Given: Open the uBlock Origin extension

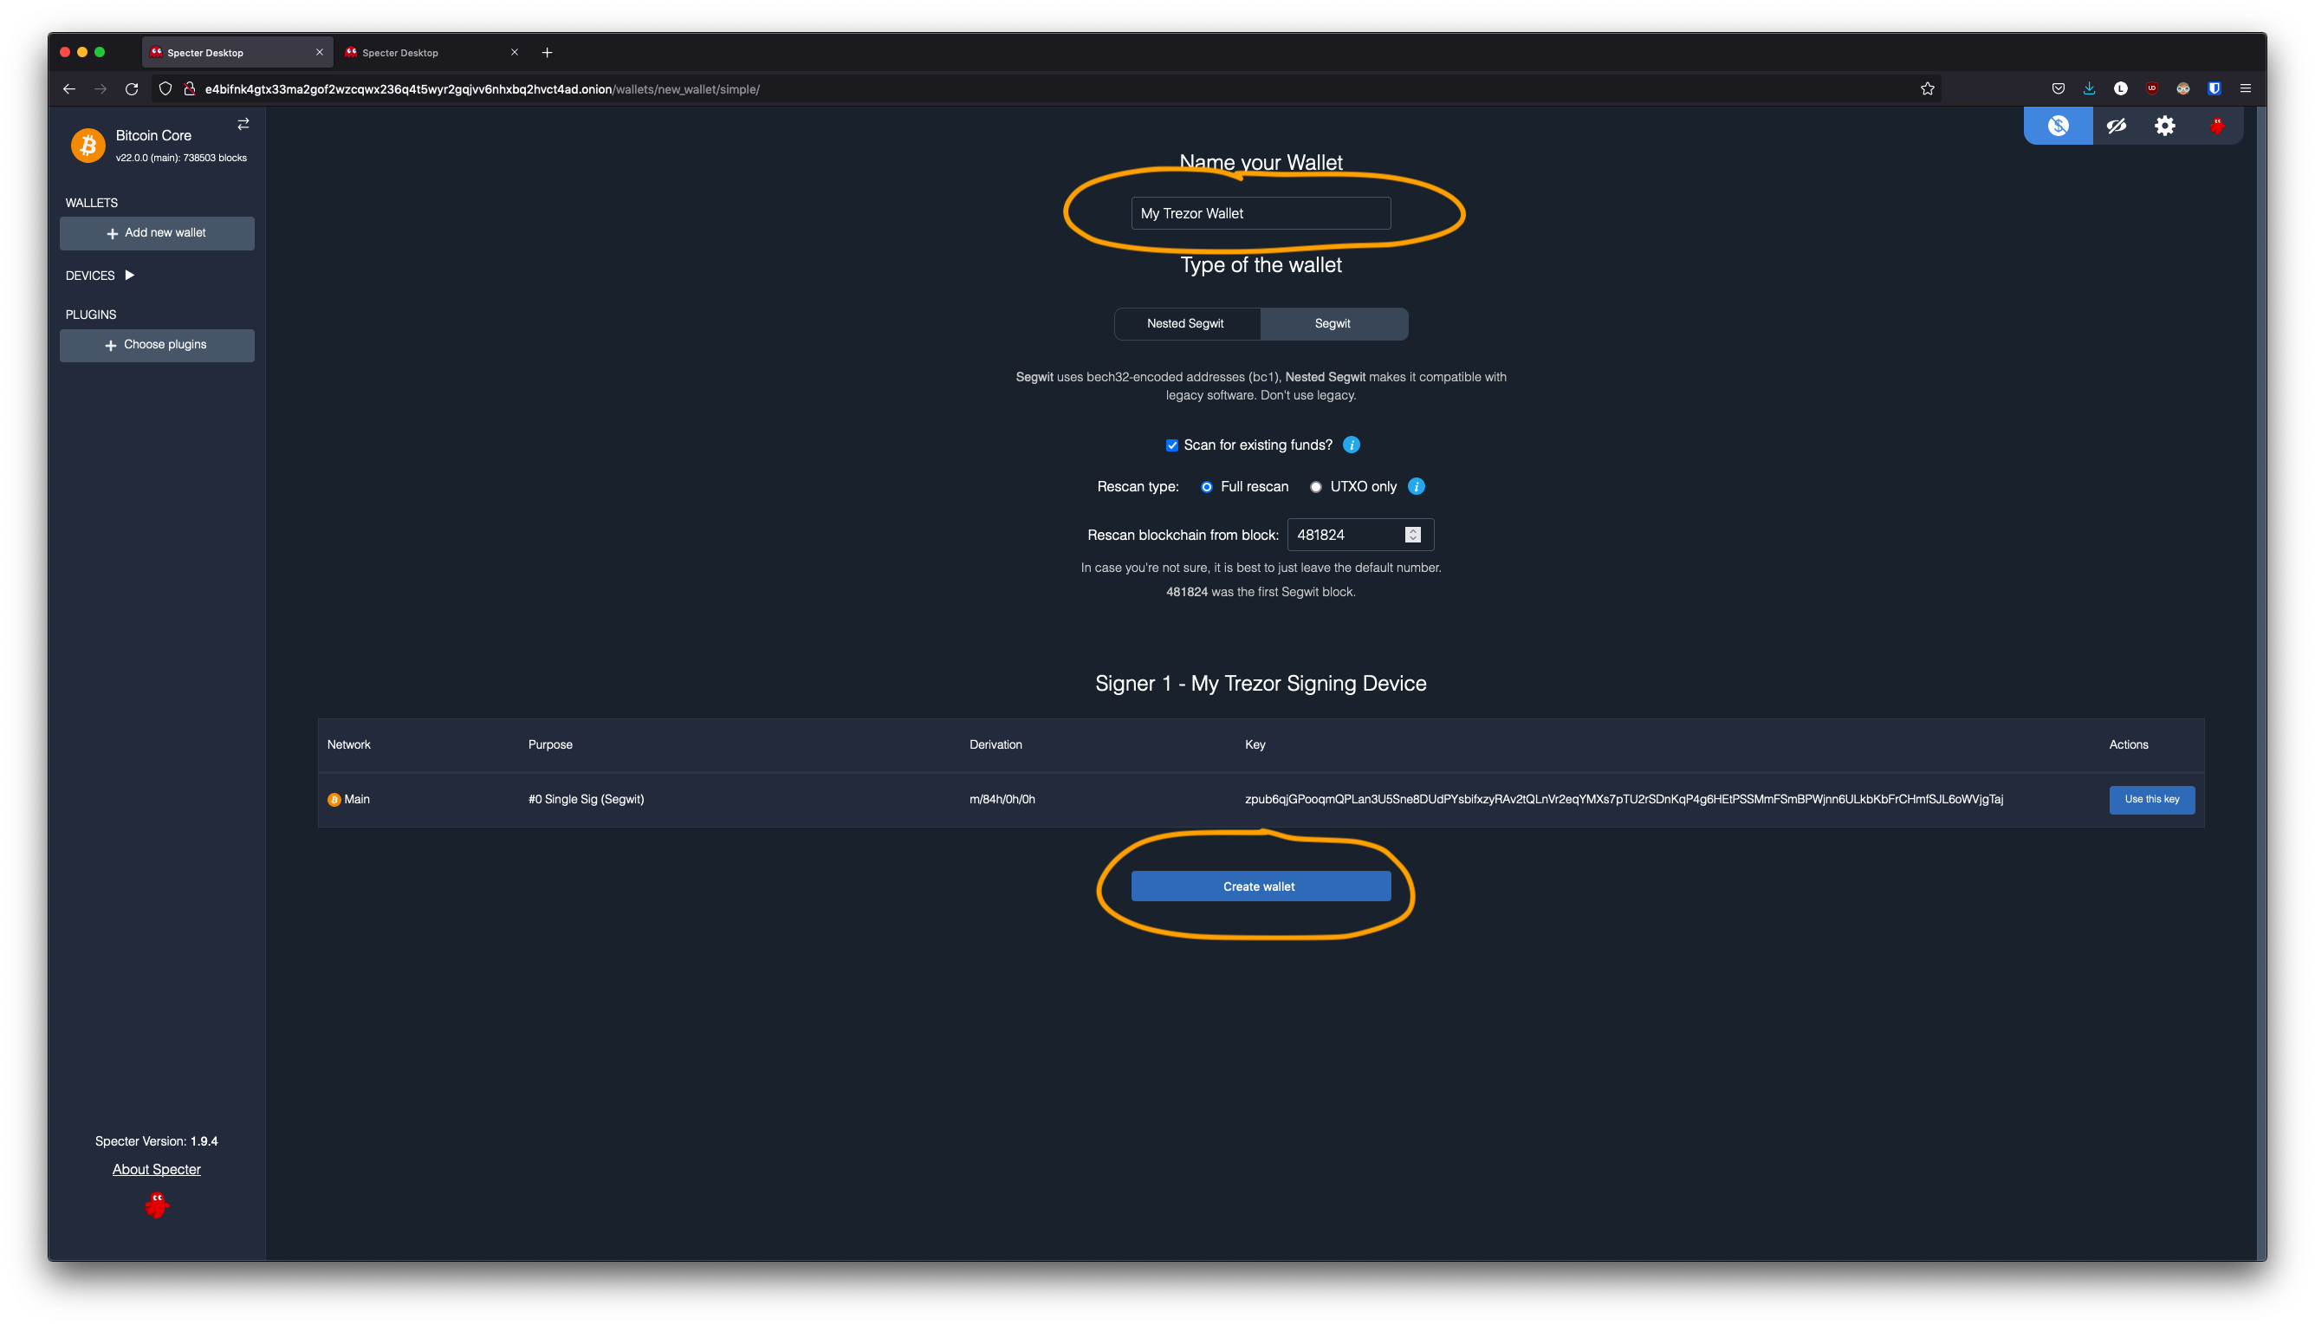Looking at the screenshot, I should (x=2151, y=88).
